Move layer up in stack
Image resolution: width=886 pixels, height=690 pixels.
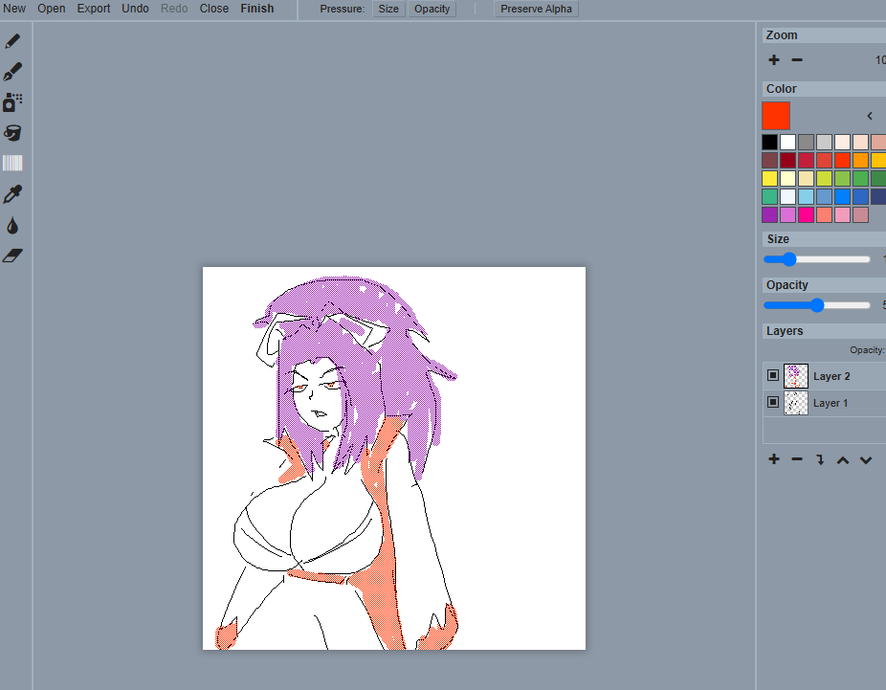[843, 460]
